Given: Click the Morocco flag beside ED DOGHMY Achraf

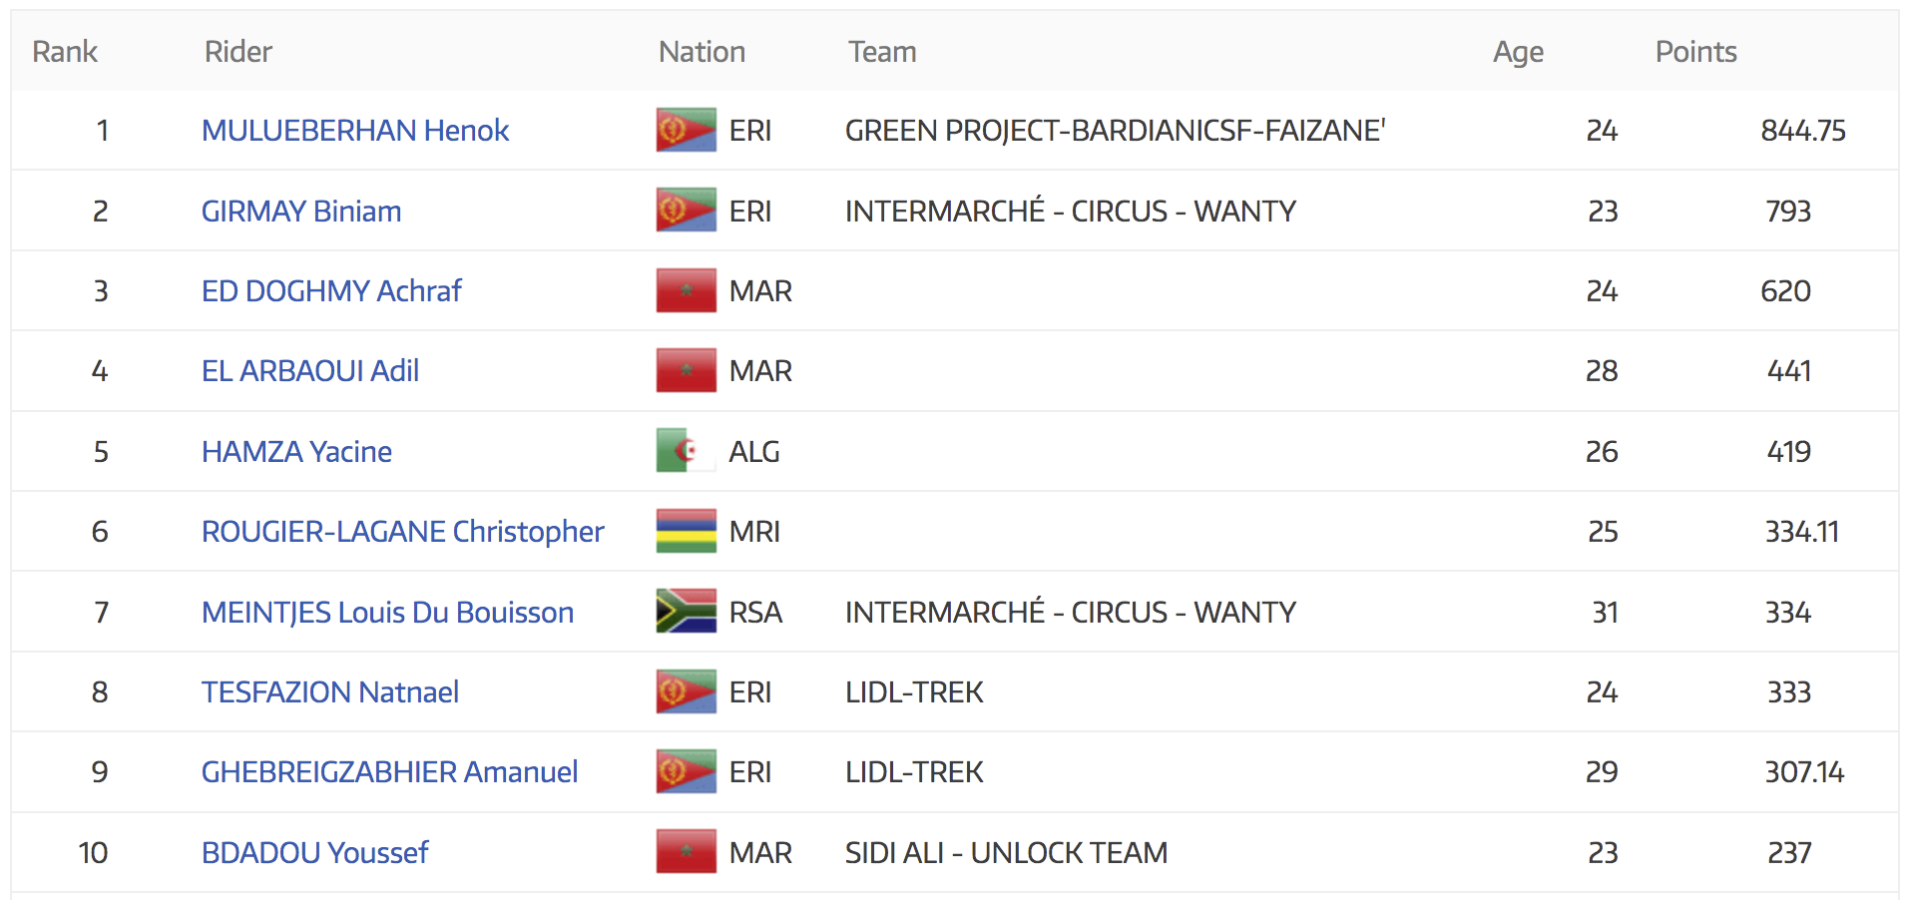Looking at the screenshot, I should (x=686, y=290).
